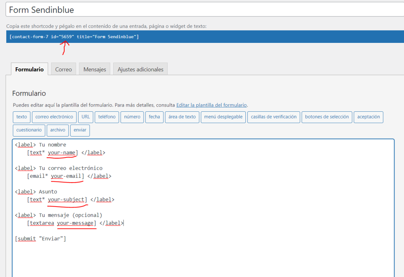Click the "Tu mensaje (opcional)" label line

(x=58, y=215)
